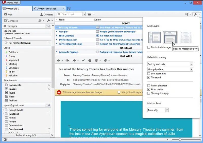Enable Maximise Messages checkbox
Viewport: 203px width, 143px height.
point(149,47)
